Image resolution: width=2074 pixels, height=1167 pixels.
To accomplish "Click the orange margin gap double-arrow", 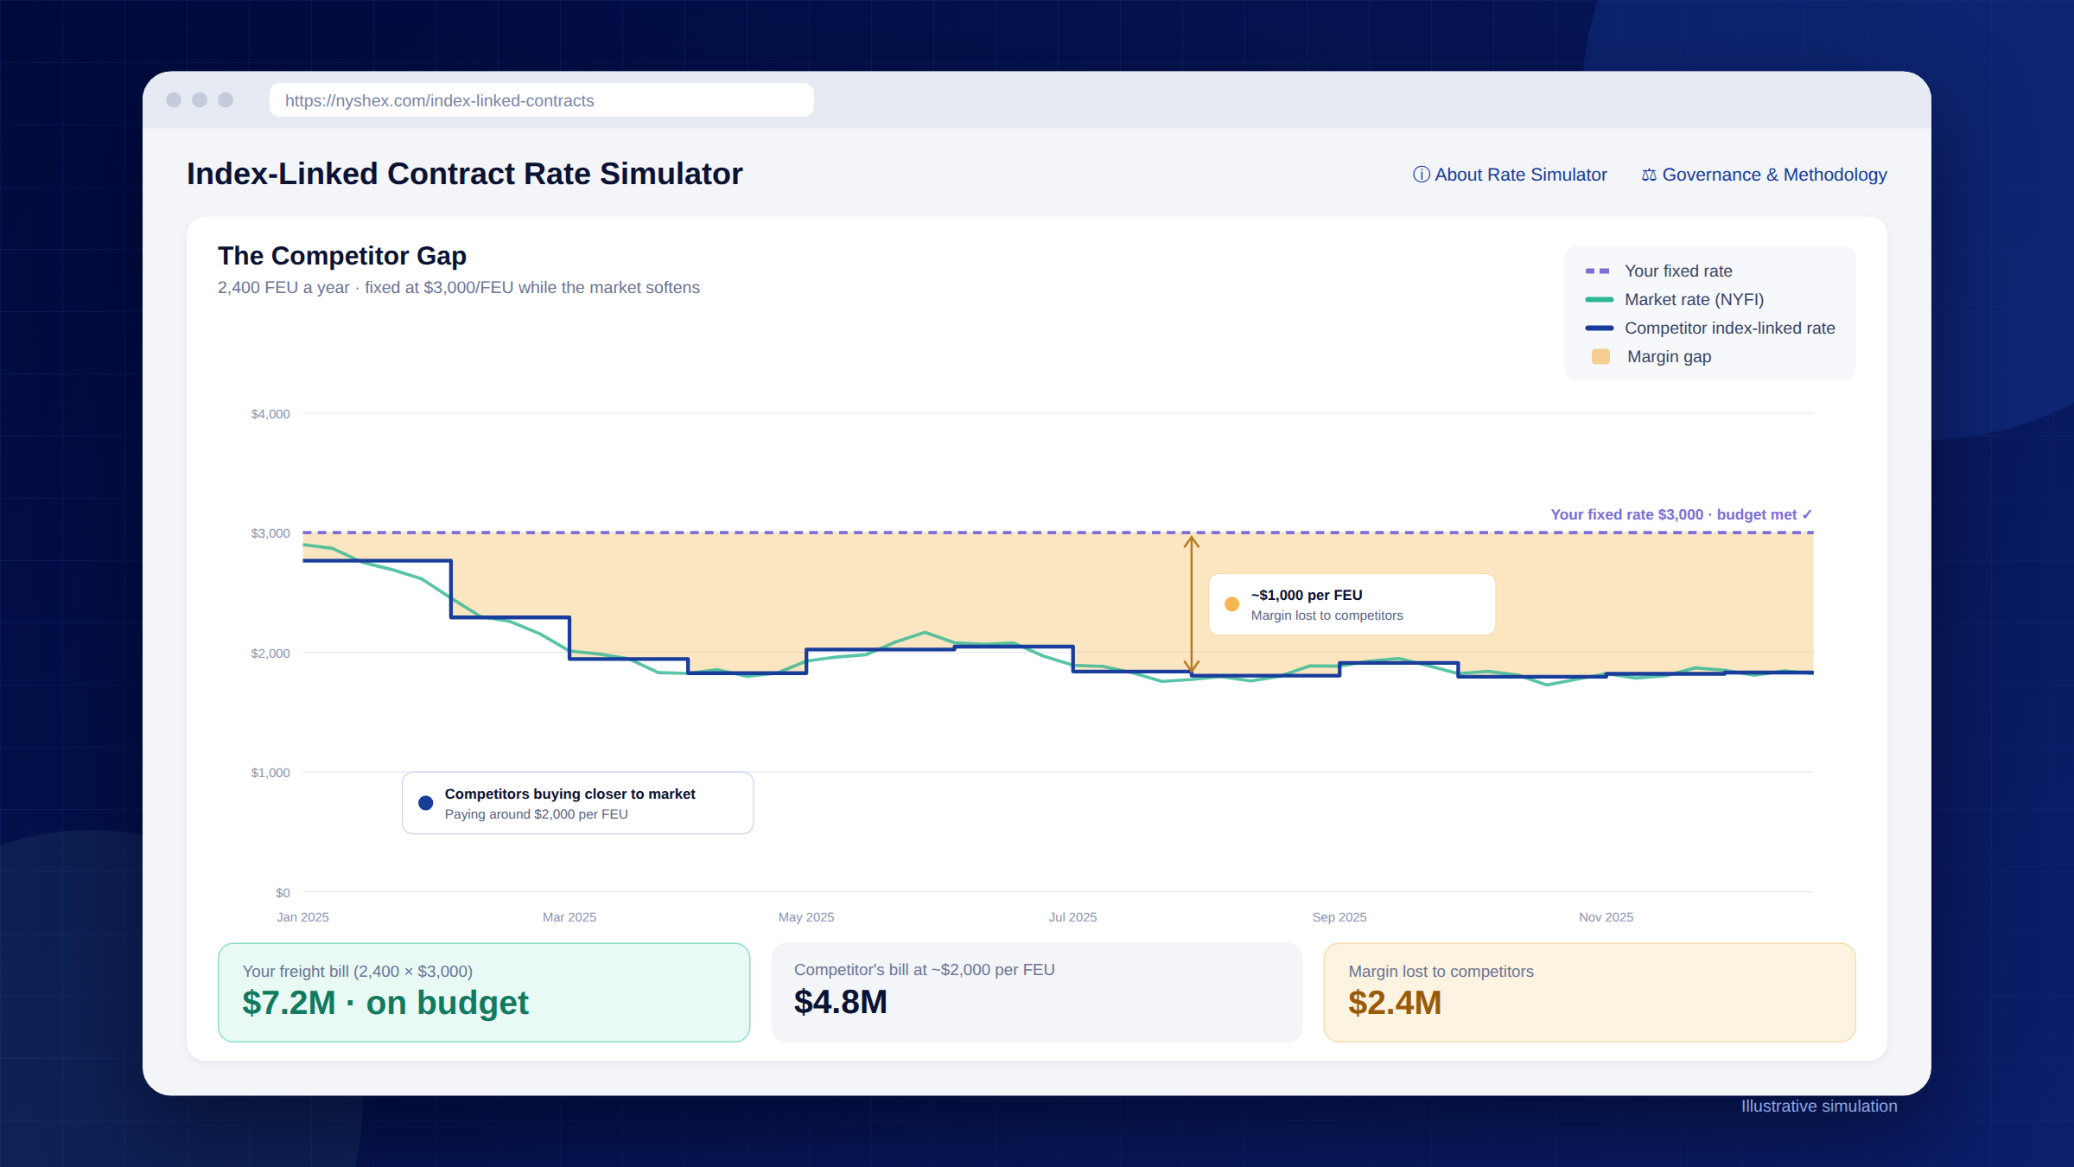I will [x=1192, y=604].
